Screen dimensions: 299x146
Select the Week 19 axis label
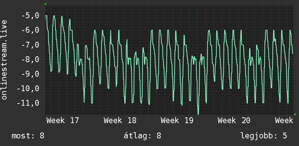(x=177, y=121)
